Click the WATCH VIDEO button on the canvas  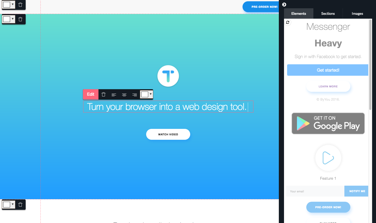[x=168, y=134]
